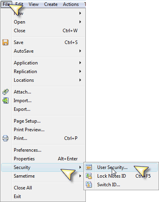Open the Create menu

pyautogui.click(x=51, y=4)
